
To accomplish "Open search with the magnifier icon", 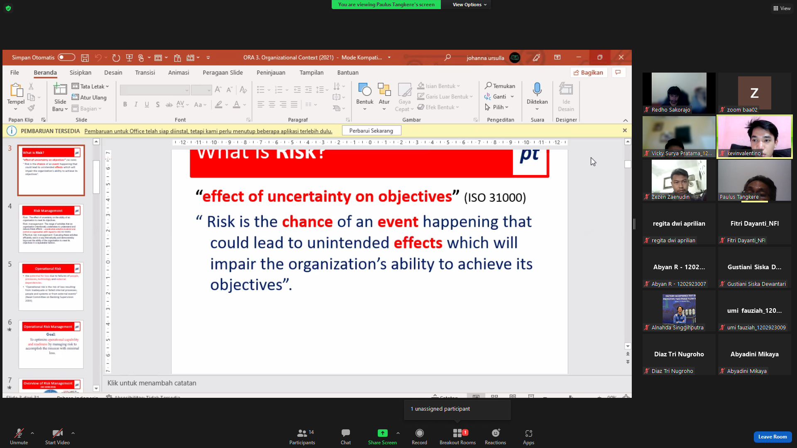I will click(447, 58).
